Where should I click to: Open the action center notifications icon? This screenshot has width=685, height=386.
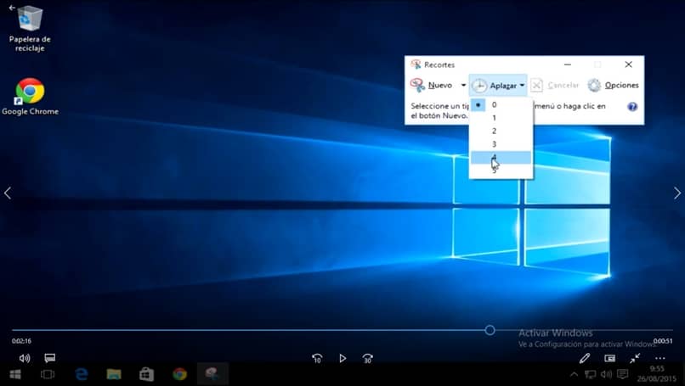pos(622,374)
